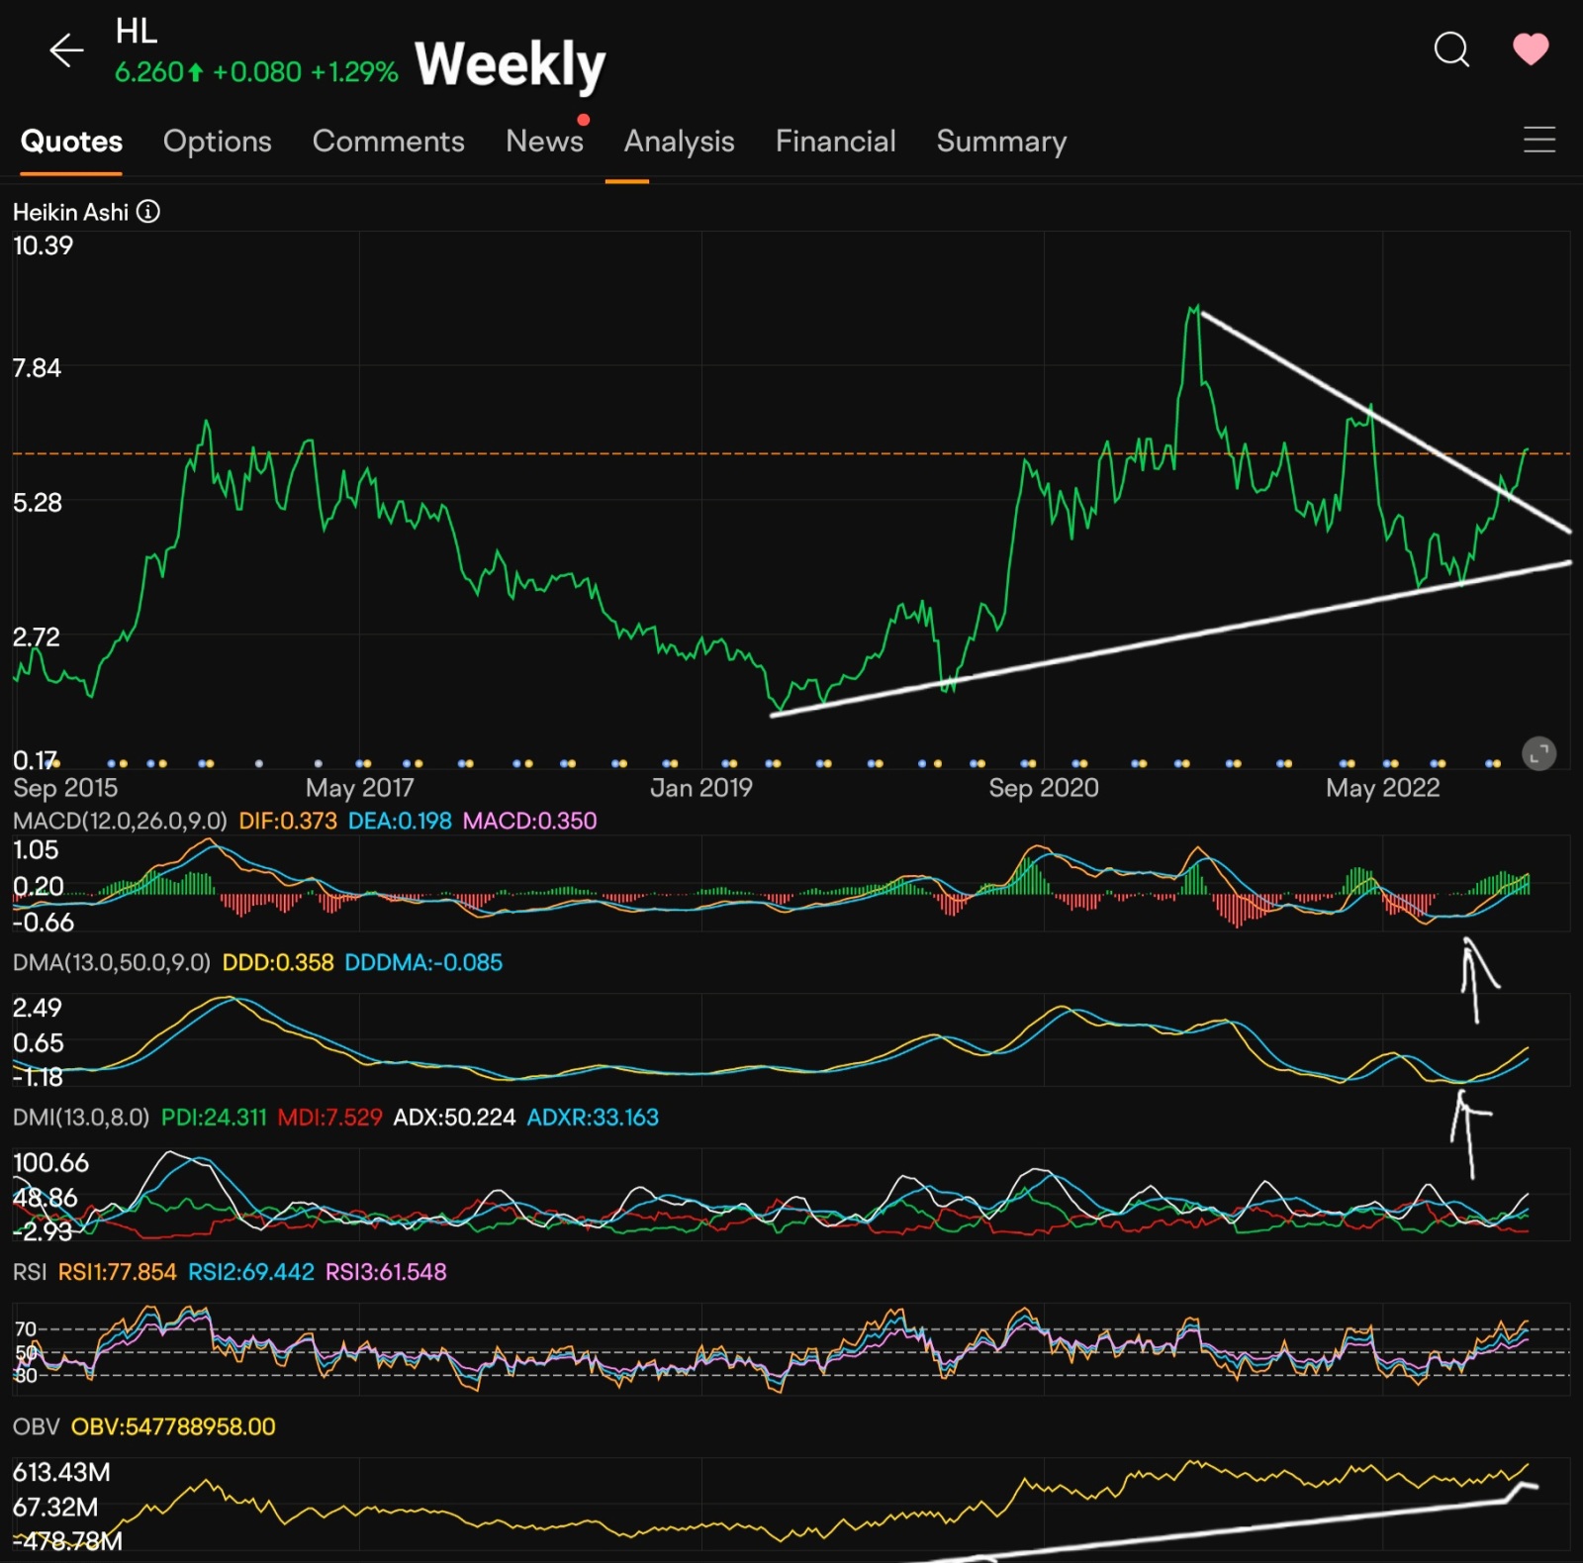The image size is (1583, 1563).
Task: Tap the OBV indicator label
Action: tap(36, 1426)
